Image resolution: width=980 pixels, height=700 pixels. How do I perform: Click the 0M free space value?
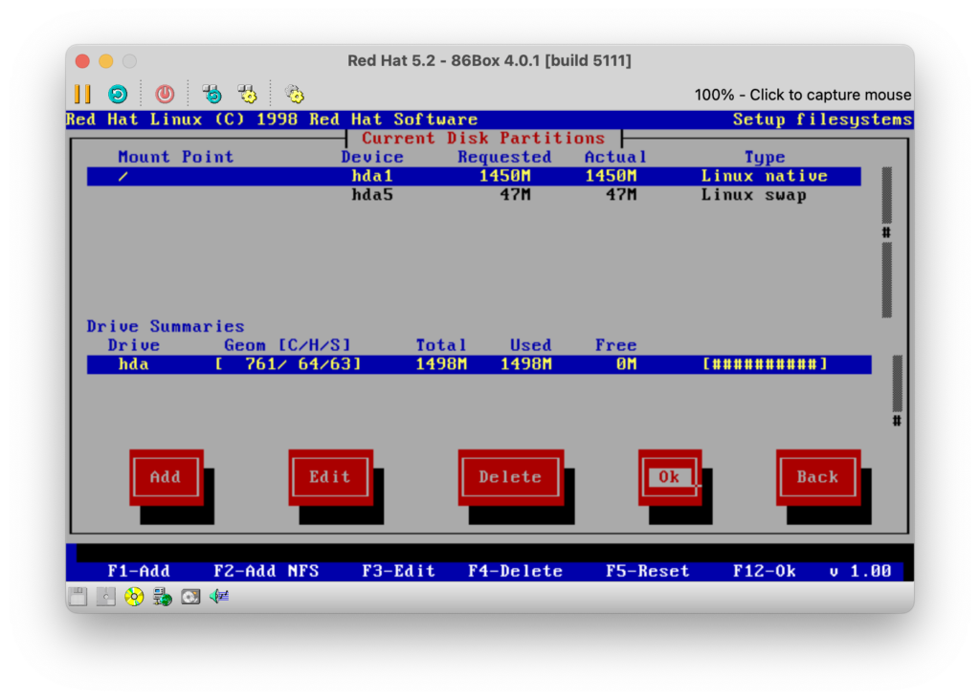click(x=626, y=364)
